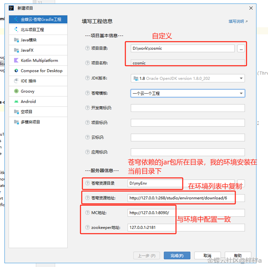Open help tooltip for 开发商标识
Screen dimensions: 268x267
(87, 108)
